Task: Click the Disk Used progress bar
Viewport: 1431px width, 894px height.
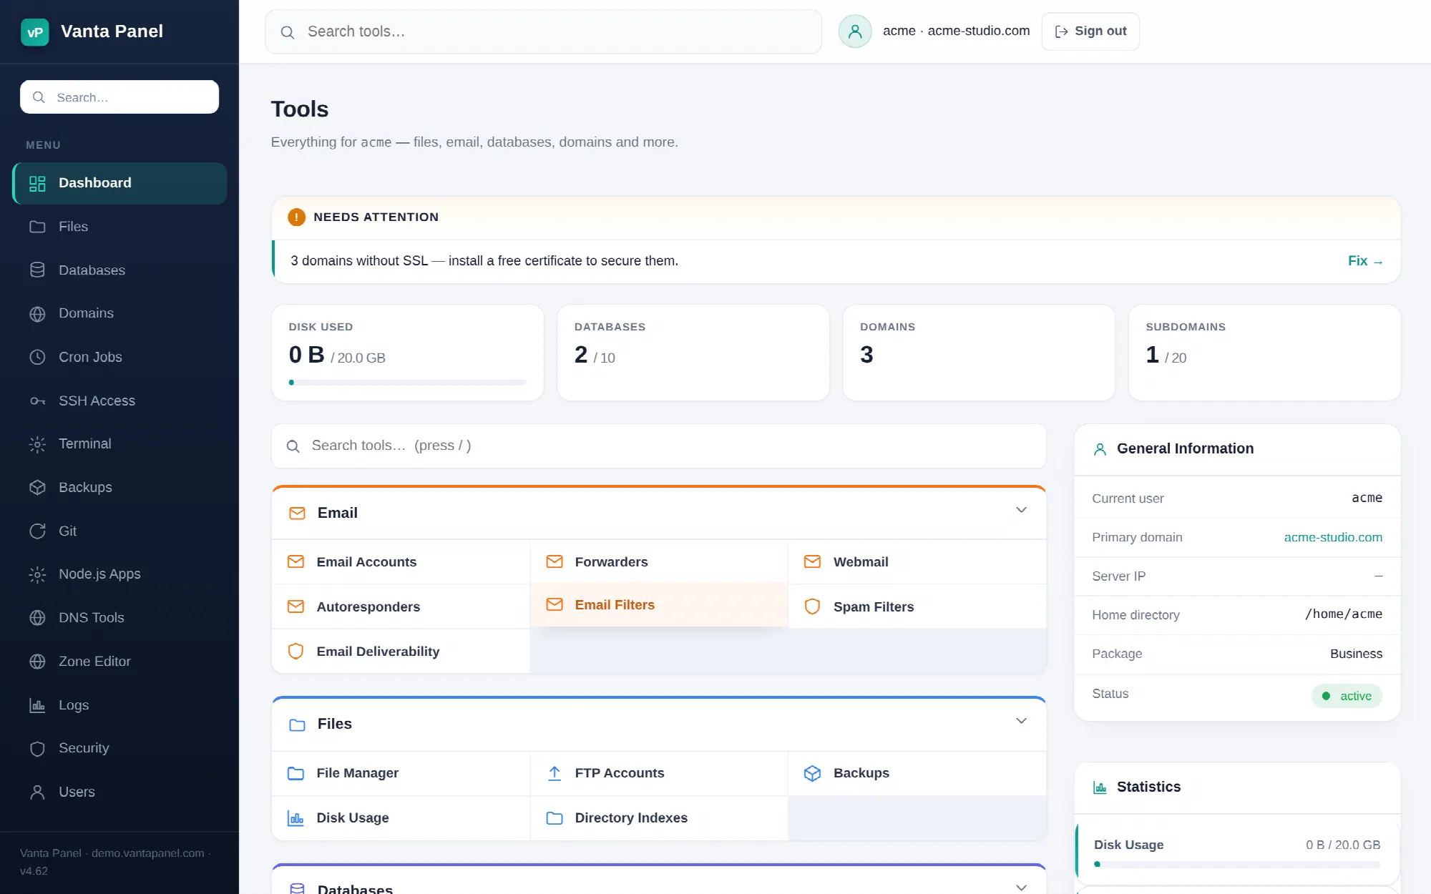Action: [407, 383]
